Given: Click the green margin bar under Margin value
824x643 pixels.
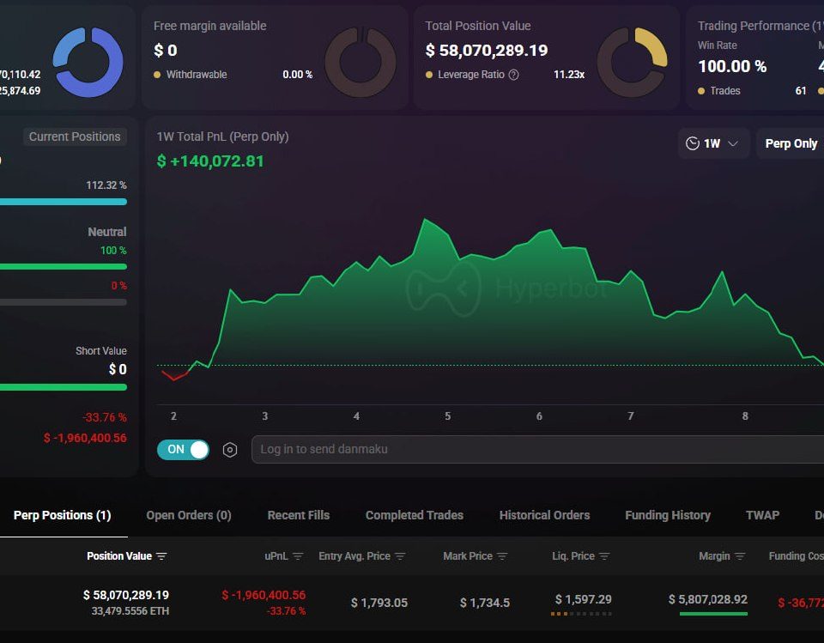Looking at the screenshot, I should (713, 614).
